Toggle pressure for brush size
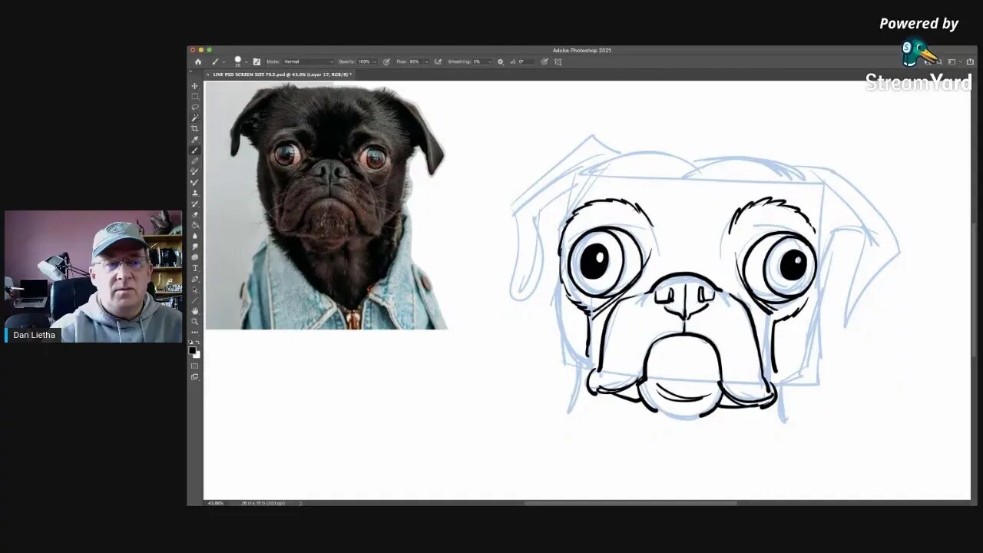Viewport: 983px width, 553px height. point(544,61)
